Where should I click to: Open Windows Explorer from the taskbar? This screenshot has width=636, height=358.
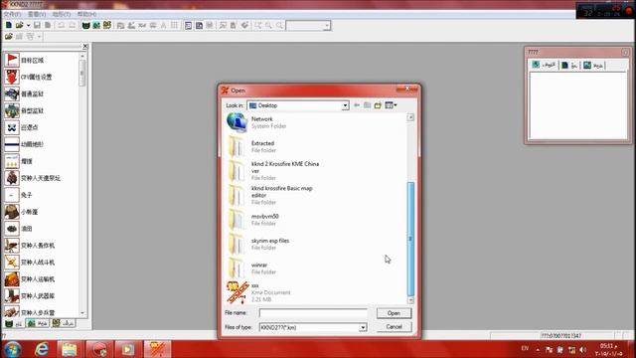[70, 349]
